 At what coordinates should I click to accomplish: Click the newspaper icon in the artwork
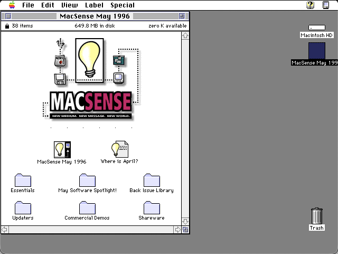tap(60, 61)
